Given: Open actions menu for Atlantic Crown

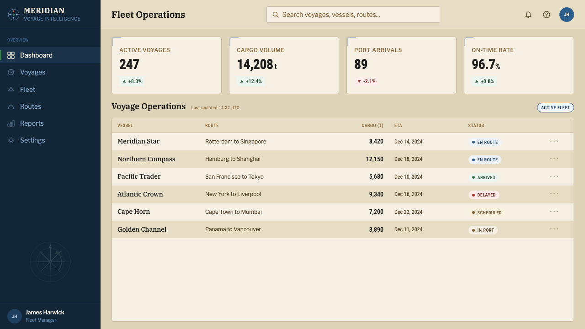Looking at the screenshot, I should click(x=554, y=194).
